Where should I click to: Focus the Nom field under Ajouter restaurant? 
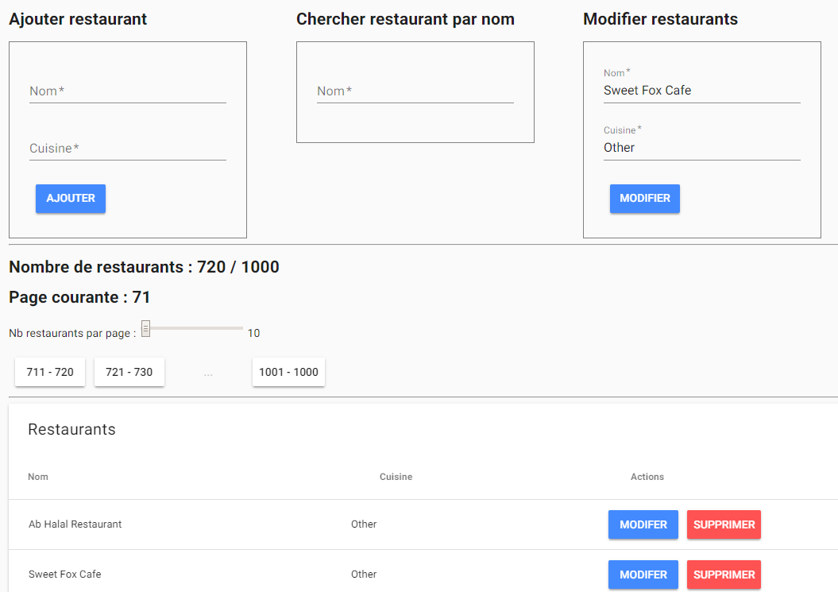pos(128,91)
